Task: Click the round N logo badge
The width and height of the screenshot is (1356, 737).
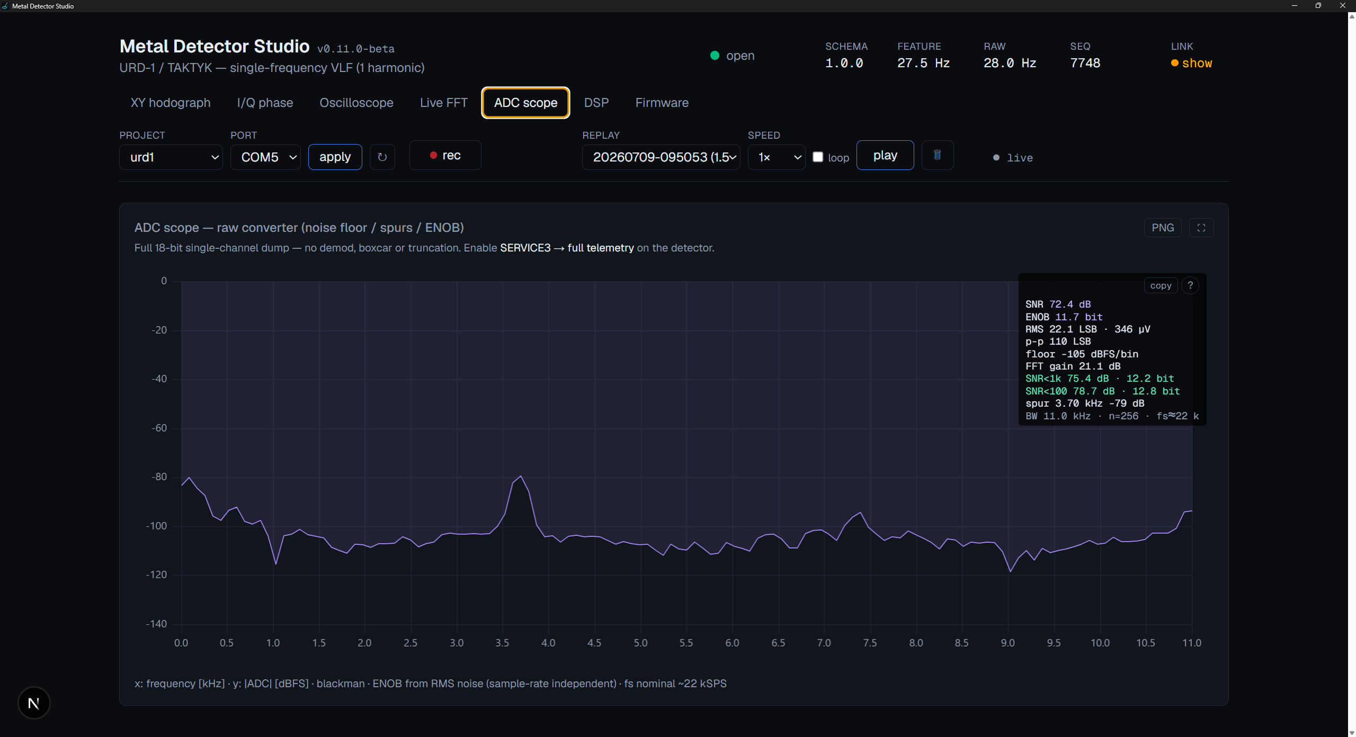Action: [34, 703]
